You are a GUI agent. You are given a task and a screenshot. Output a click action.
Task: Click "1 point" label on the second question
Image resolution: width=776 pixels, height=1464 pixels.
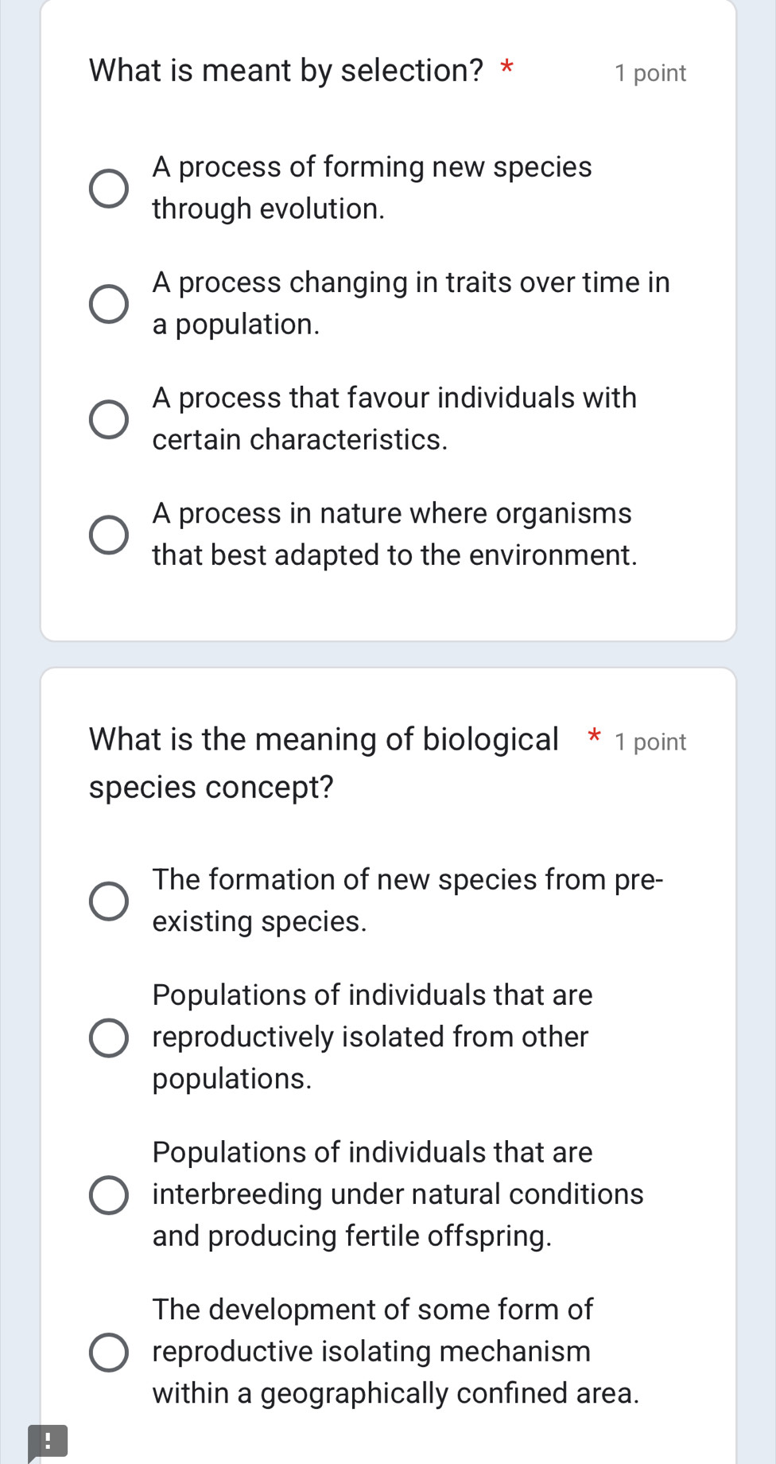click(x=650, y=742)
